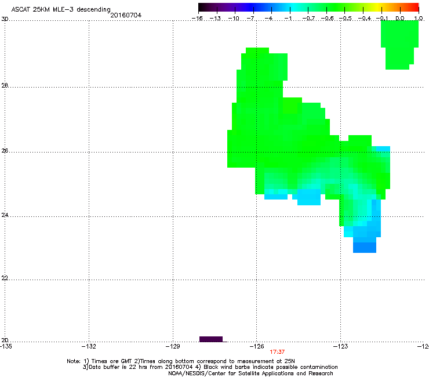
Task: Click the -7 color scale label
Action: tap(251, 19)
